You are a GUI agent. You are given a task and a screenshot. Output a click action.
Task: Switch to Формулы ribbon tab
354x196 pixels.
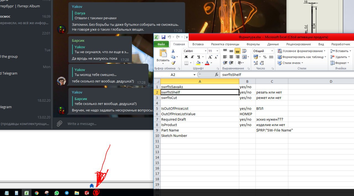(253, 44)
